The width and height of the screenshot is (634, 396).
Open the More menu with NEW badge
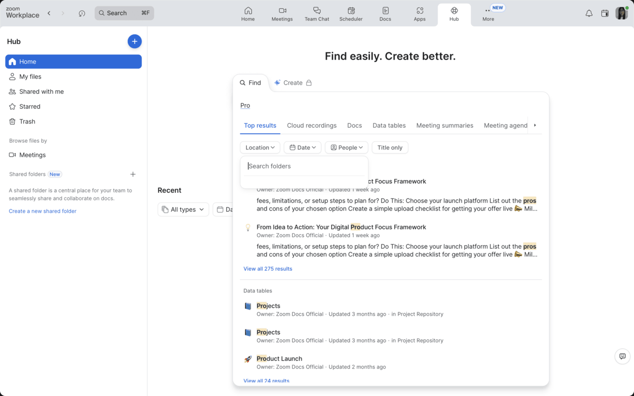[488, 14]
